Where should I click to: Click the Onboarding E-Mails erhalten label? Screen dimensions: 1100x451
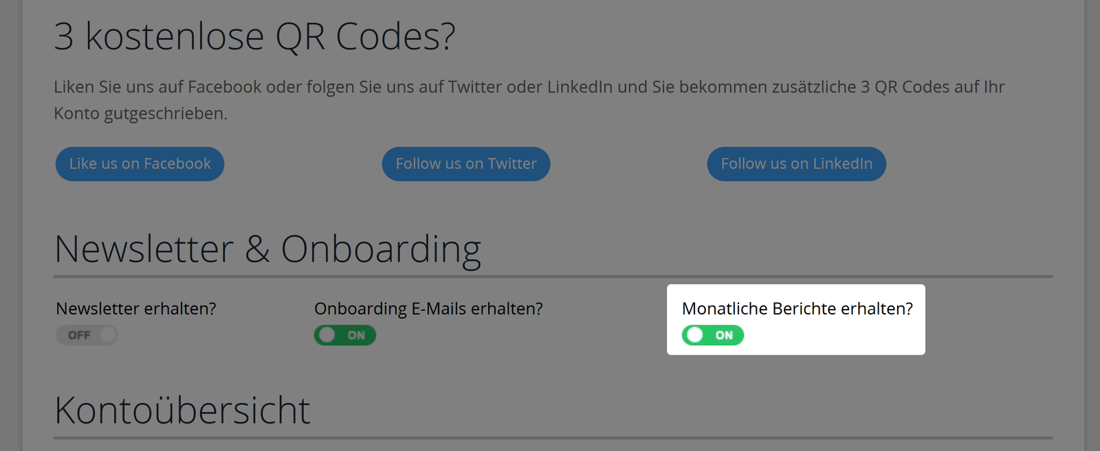(x=428, y=308)
